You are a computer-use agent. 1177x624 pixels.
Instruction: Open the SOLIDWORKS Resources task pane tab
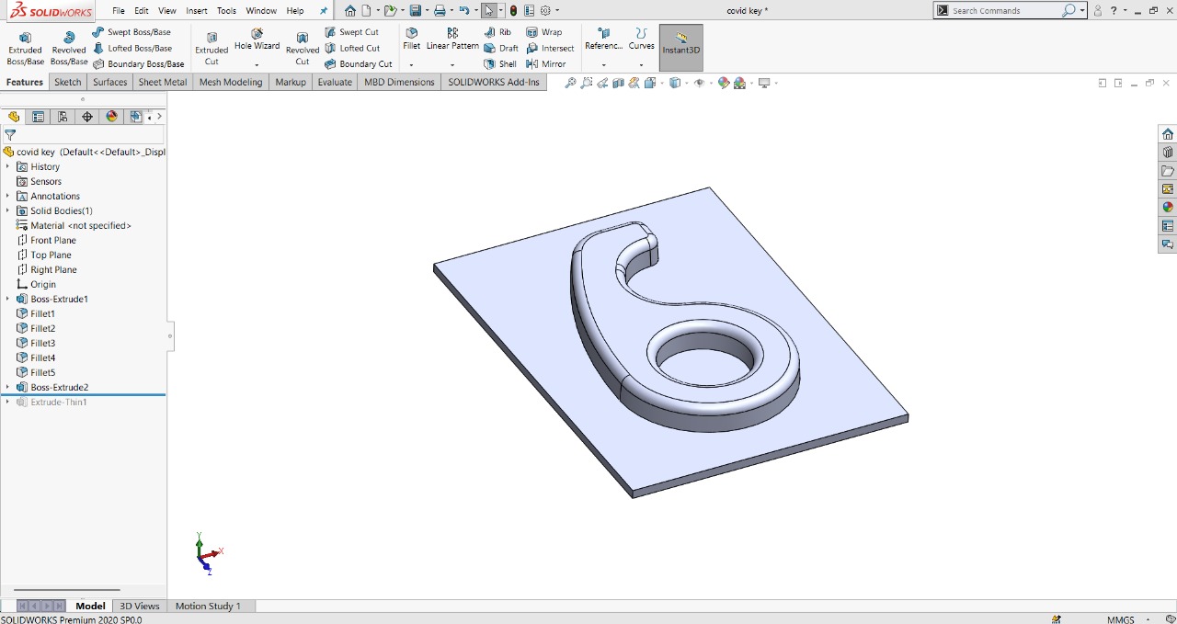click(x=1168, y=134)
